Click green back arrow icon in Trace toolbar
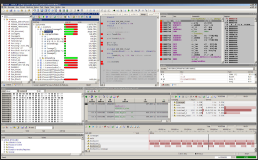Screen dimensions: 258x160 [x=86, y=97]
